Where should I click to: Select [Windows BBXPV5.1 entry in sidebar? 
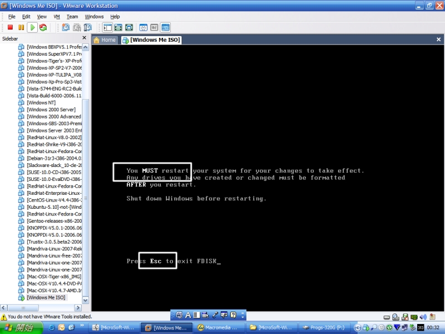pos(50,47)
